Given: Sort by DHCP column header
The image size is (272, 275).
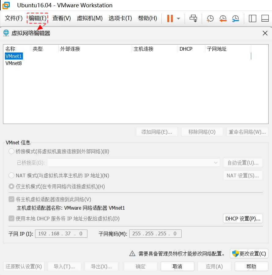Looking at the screenshot, I should point(191,49).
